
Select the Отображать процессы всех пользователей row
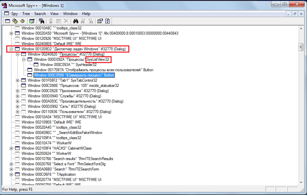pyautogui.click(x=94, y=70)
